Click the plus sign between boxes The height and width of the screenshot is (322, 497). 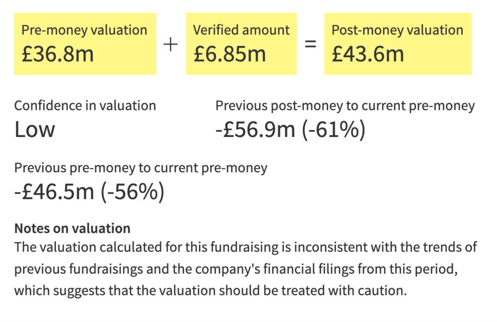[170, 44]
